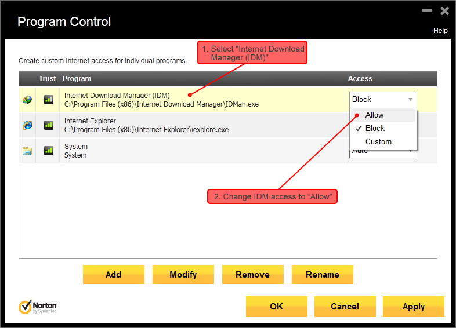
Task: Click the Program column header
Action: click(x=77, y=79)
